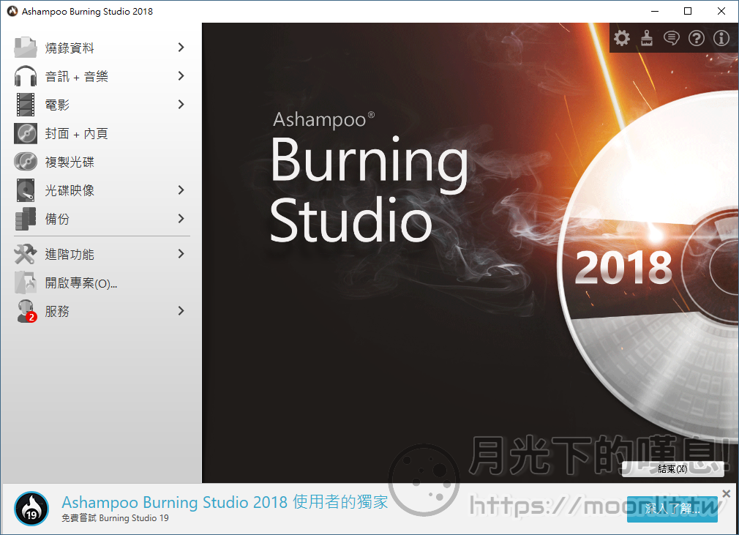
Task: Click the Burning Studio 19 flame icon
Action: [x=31, y=509]
